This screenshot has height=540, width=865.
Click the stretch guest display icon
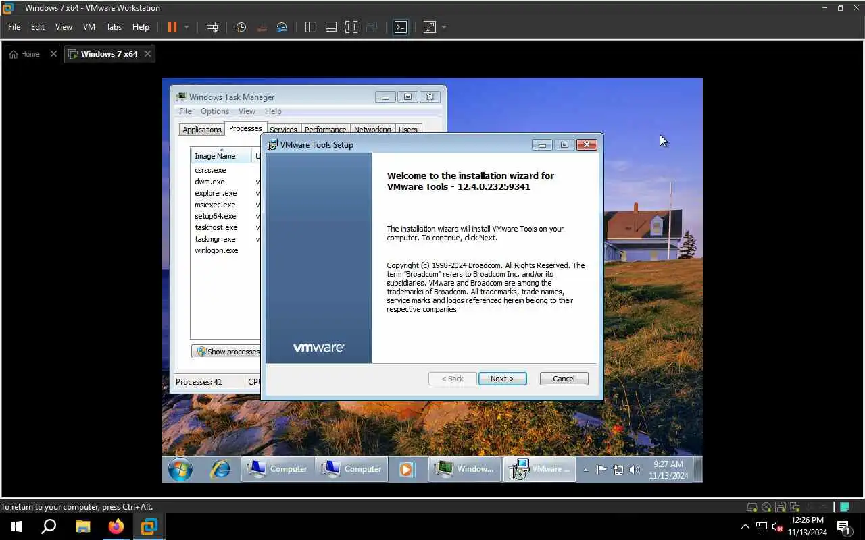(x=430, y=27)
